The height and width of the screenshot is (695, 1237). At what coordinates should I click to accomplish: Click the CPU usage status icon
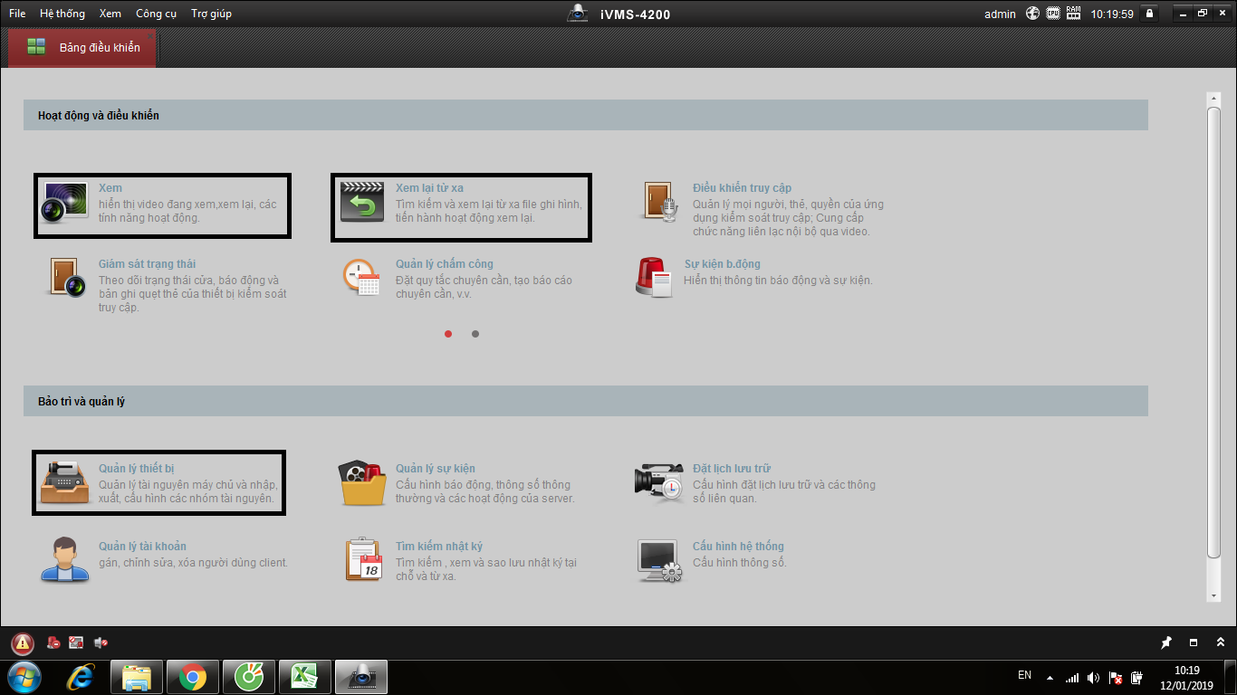[x=1053, y=14]
